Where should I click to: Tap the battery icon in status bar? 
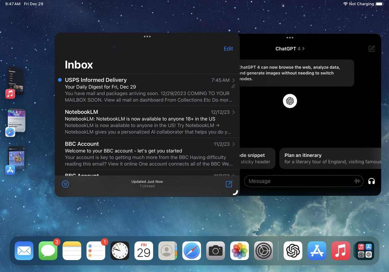pyautogui.click(x=379, y=4)
